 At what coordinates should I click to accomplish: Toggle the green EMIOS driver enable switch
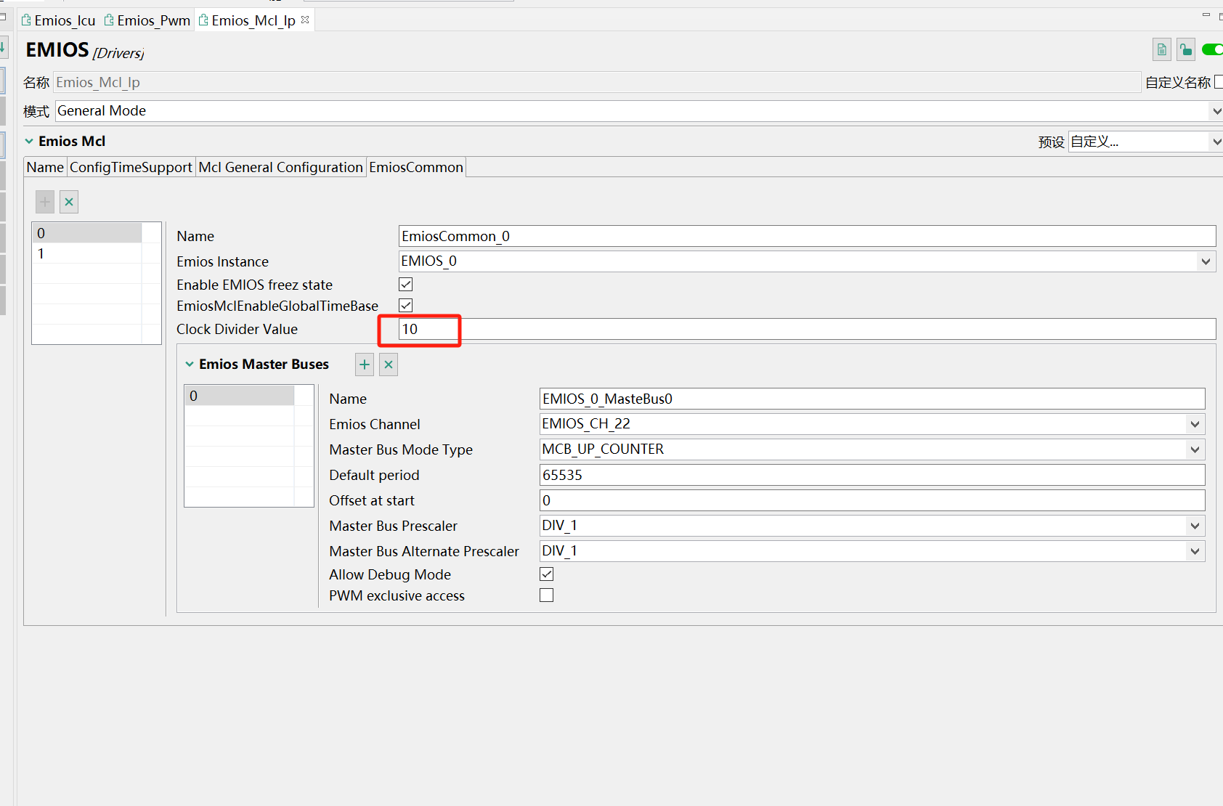tap(1214, 49)
